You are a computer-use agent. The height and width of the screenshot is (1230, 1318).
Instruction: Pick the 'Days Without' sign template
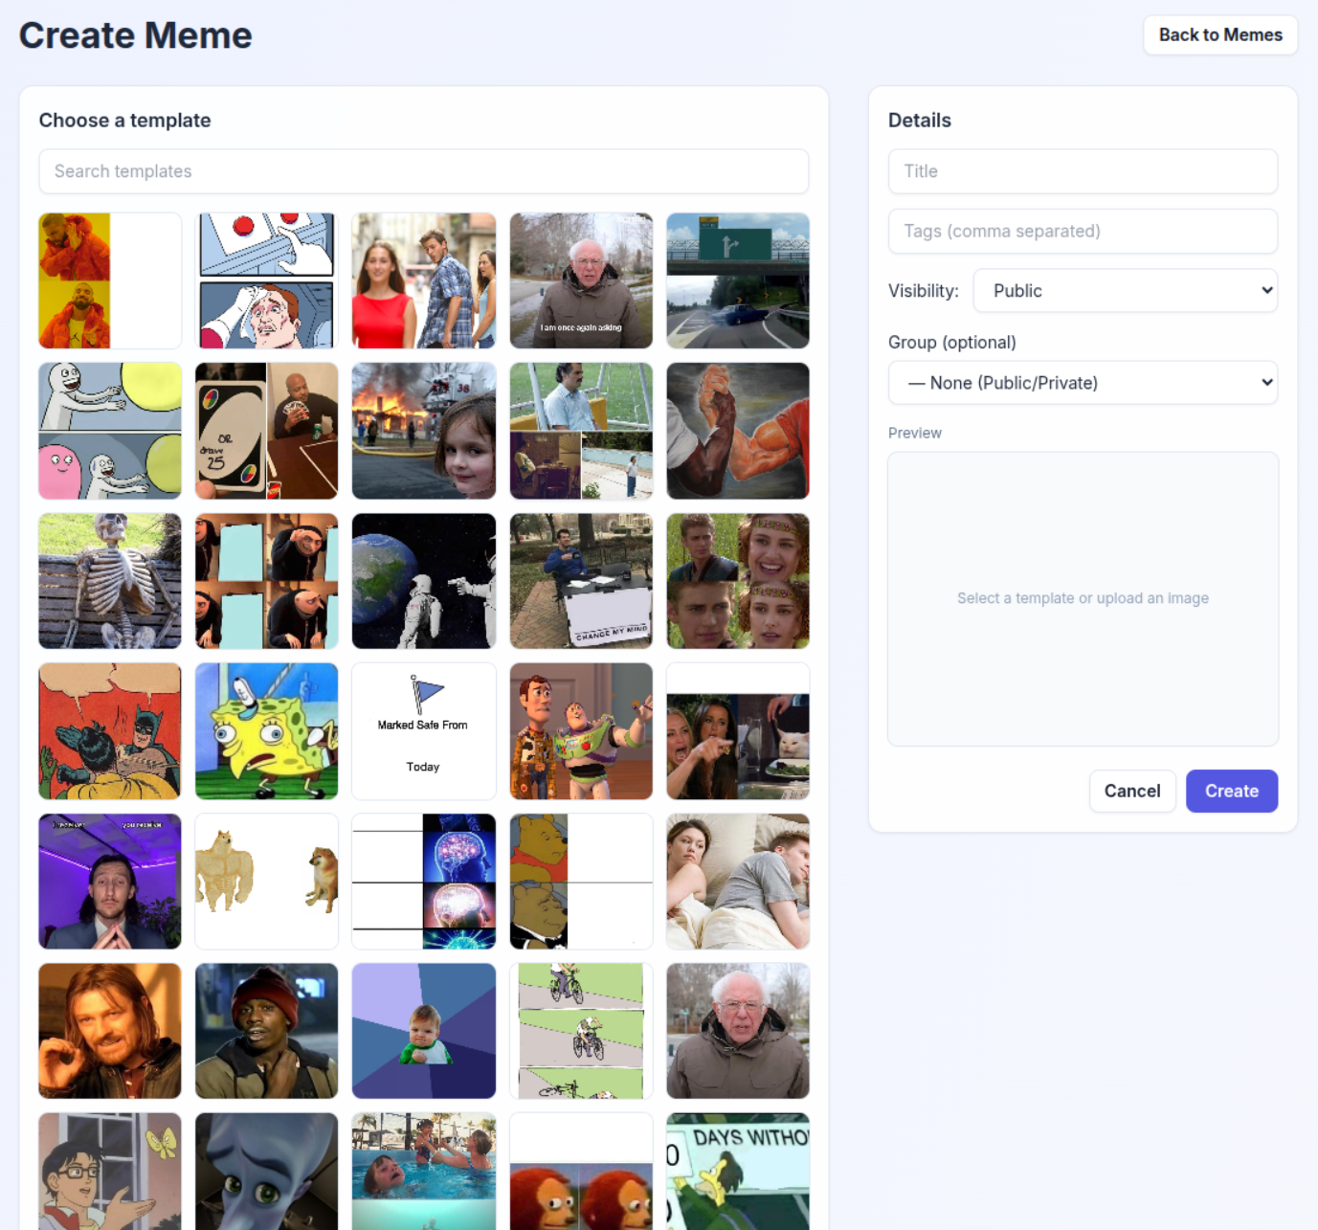738,1172
